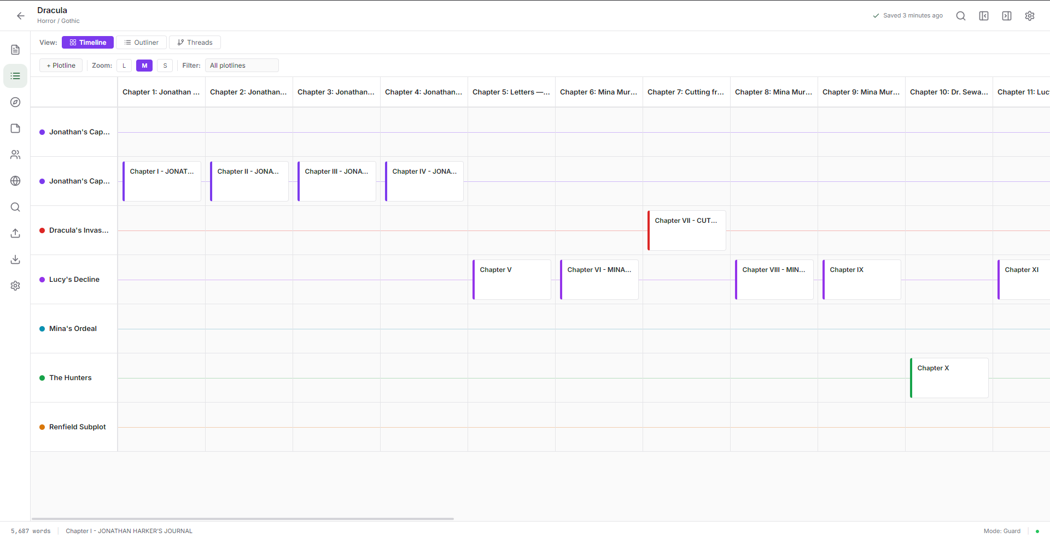Viewport: 1050px width, 538px height.
Task: Open the Chapter VI - MINA... card
Action: coord(599,280)
